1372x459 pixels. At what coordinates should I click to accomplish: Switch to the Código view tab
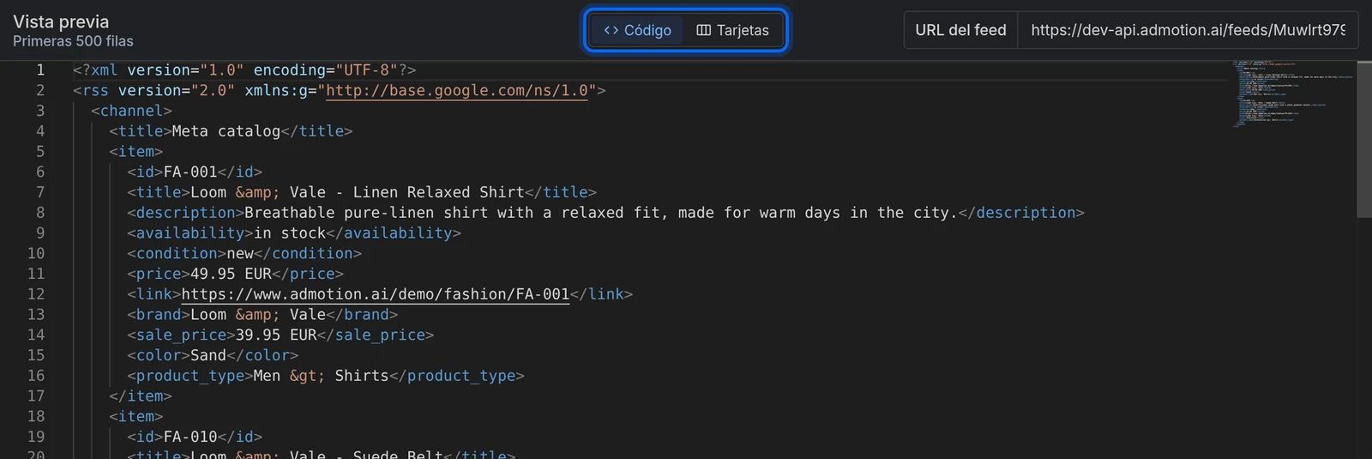[637, 30]
